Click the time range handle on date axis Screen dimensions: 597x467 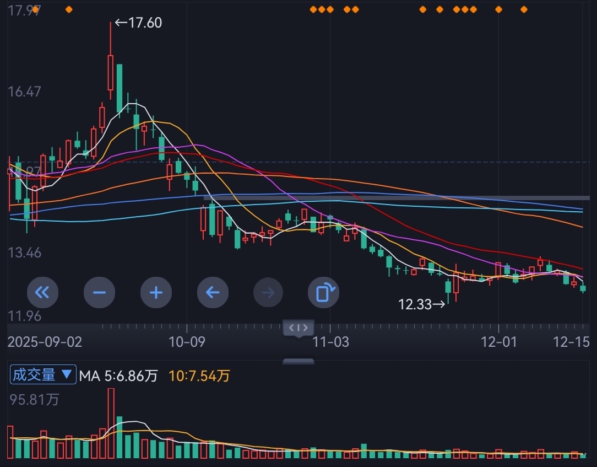[x=298, y=328]
